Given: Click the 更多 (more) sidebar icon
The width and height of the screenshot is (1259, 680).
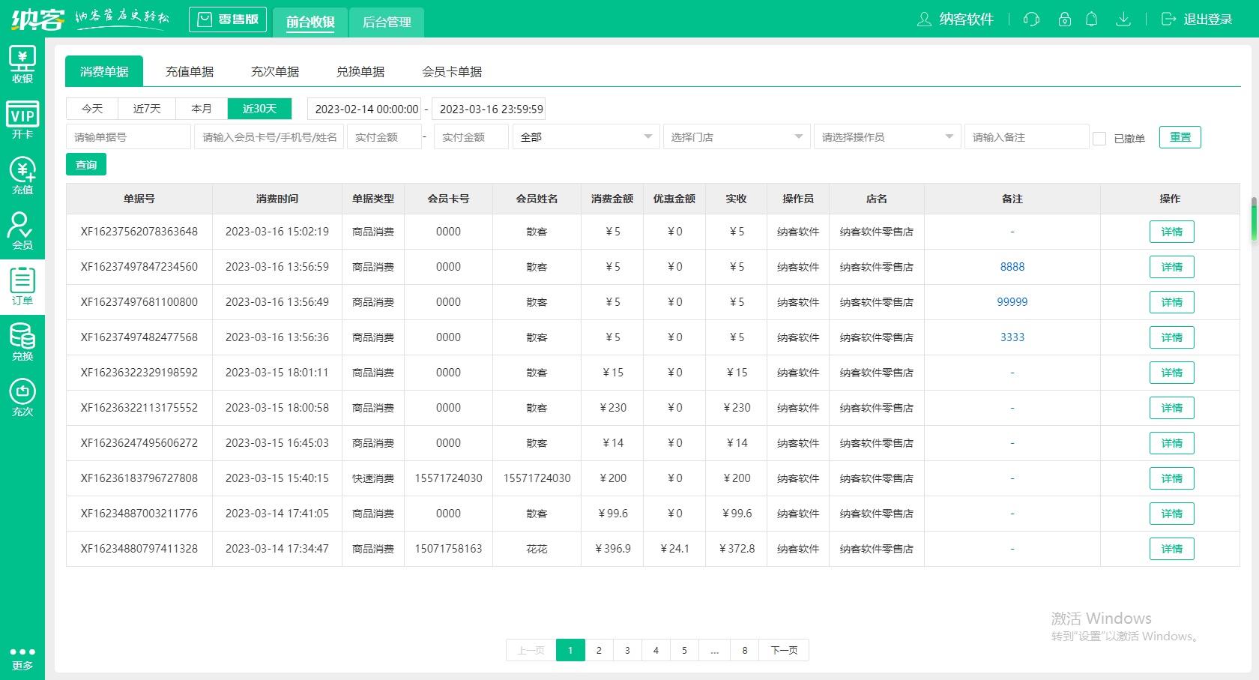Looking at the screenshot, I should pyautogui.click(x=22, y=656).
